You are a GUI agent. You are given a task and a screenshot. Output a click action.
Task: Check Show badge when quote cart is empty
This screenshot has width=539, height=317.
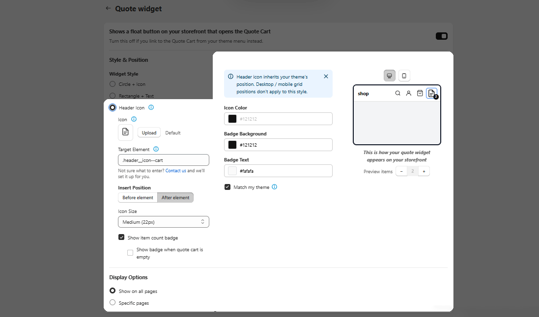[x=130, y=253]
